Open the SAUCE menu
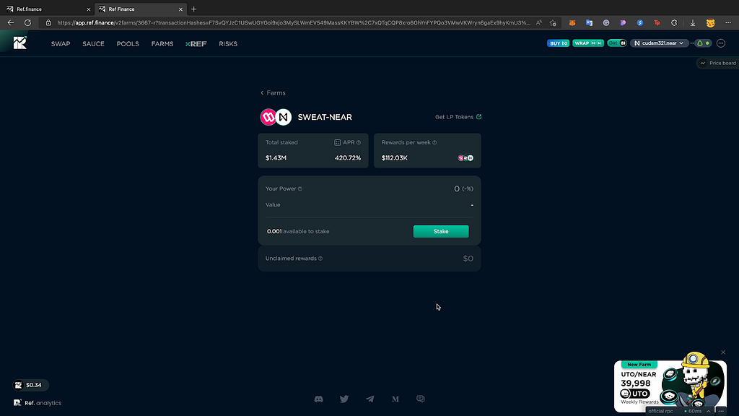The image size is (739, 416). [93, 44]
